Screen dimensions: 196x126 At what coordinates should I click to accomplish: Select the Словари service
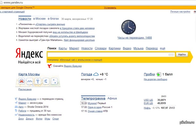[x=101, y=49]
